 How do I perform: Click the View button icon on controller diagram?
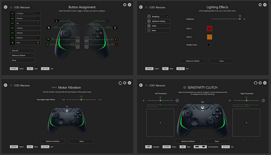49,28
